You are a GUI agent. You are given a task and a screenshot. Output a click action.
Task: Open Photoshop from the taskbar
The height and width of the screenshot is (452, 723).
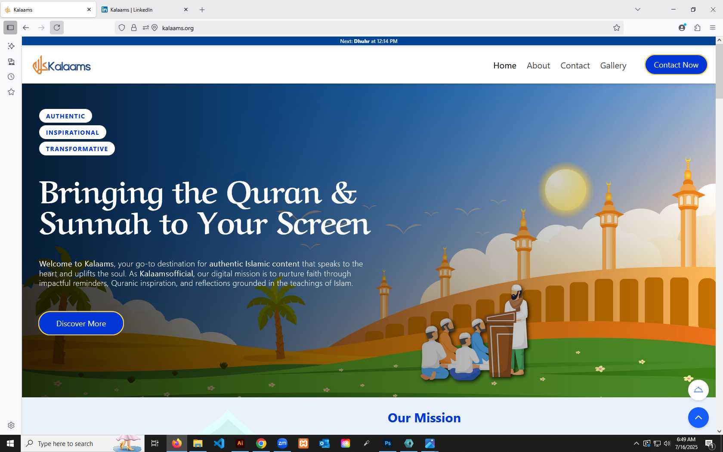388,443
